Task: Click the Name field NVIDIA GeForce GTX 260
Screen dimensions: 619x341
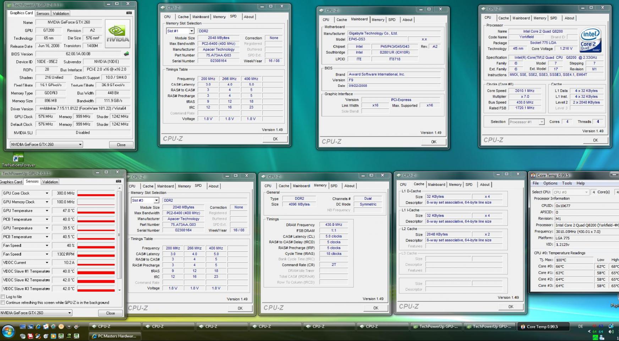Action: [x=69, y=22]
